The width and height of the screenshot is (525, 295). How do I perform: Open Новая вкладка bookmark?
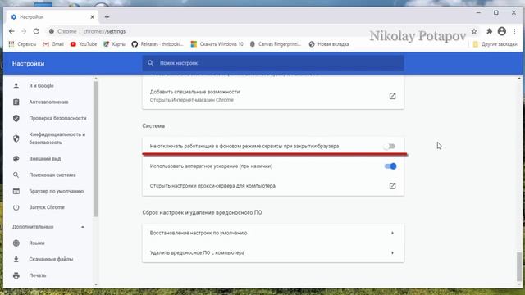click(x=329, y=44)
